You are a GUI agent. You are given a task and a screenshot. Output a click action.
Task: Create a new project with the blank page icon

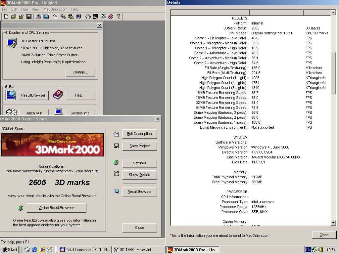click(6, 17)
